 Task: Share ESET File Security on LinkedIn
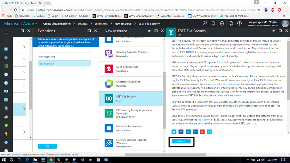point(188,132)
